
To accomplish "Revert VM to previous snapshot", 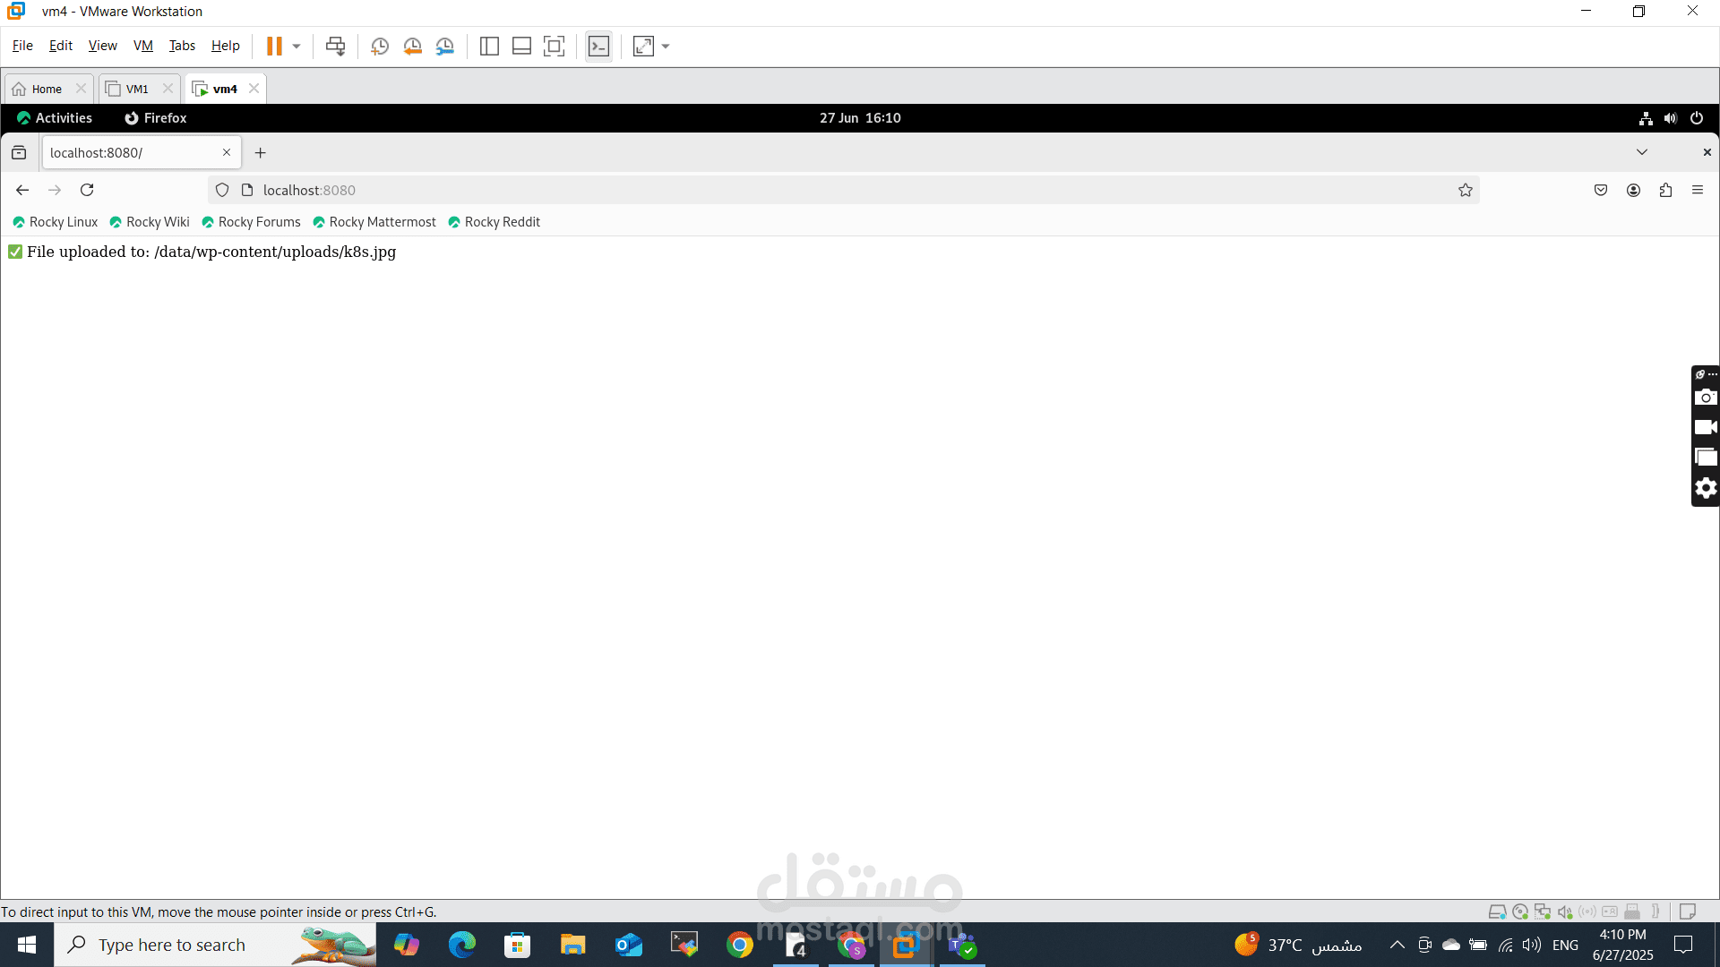I will [x=412, y=47].
